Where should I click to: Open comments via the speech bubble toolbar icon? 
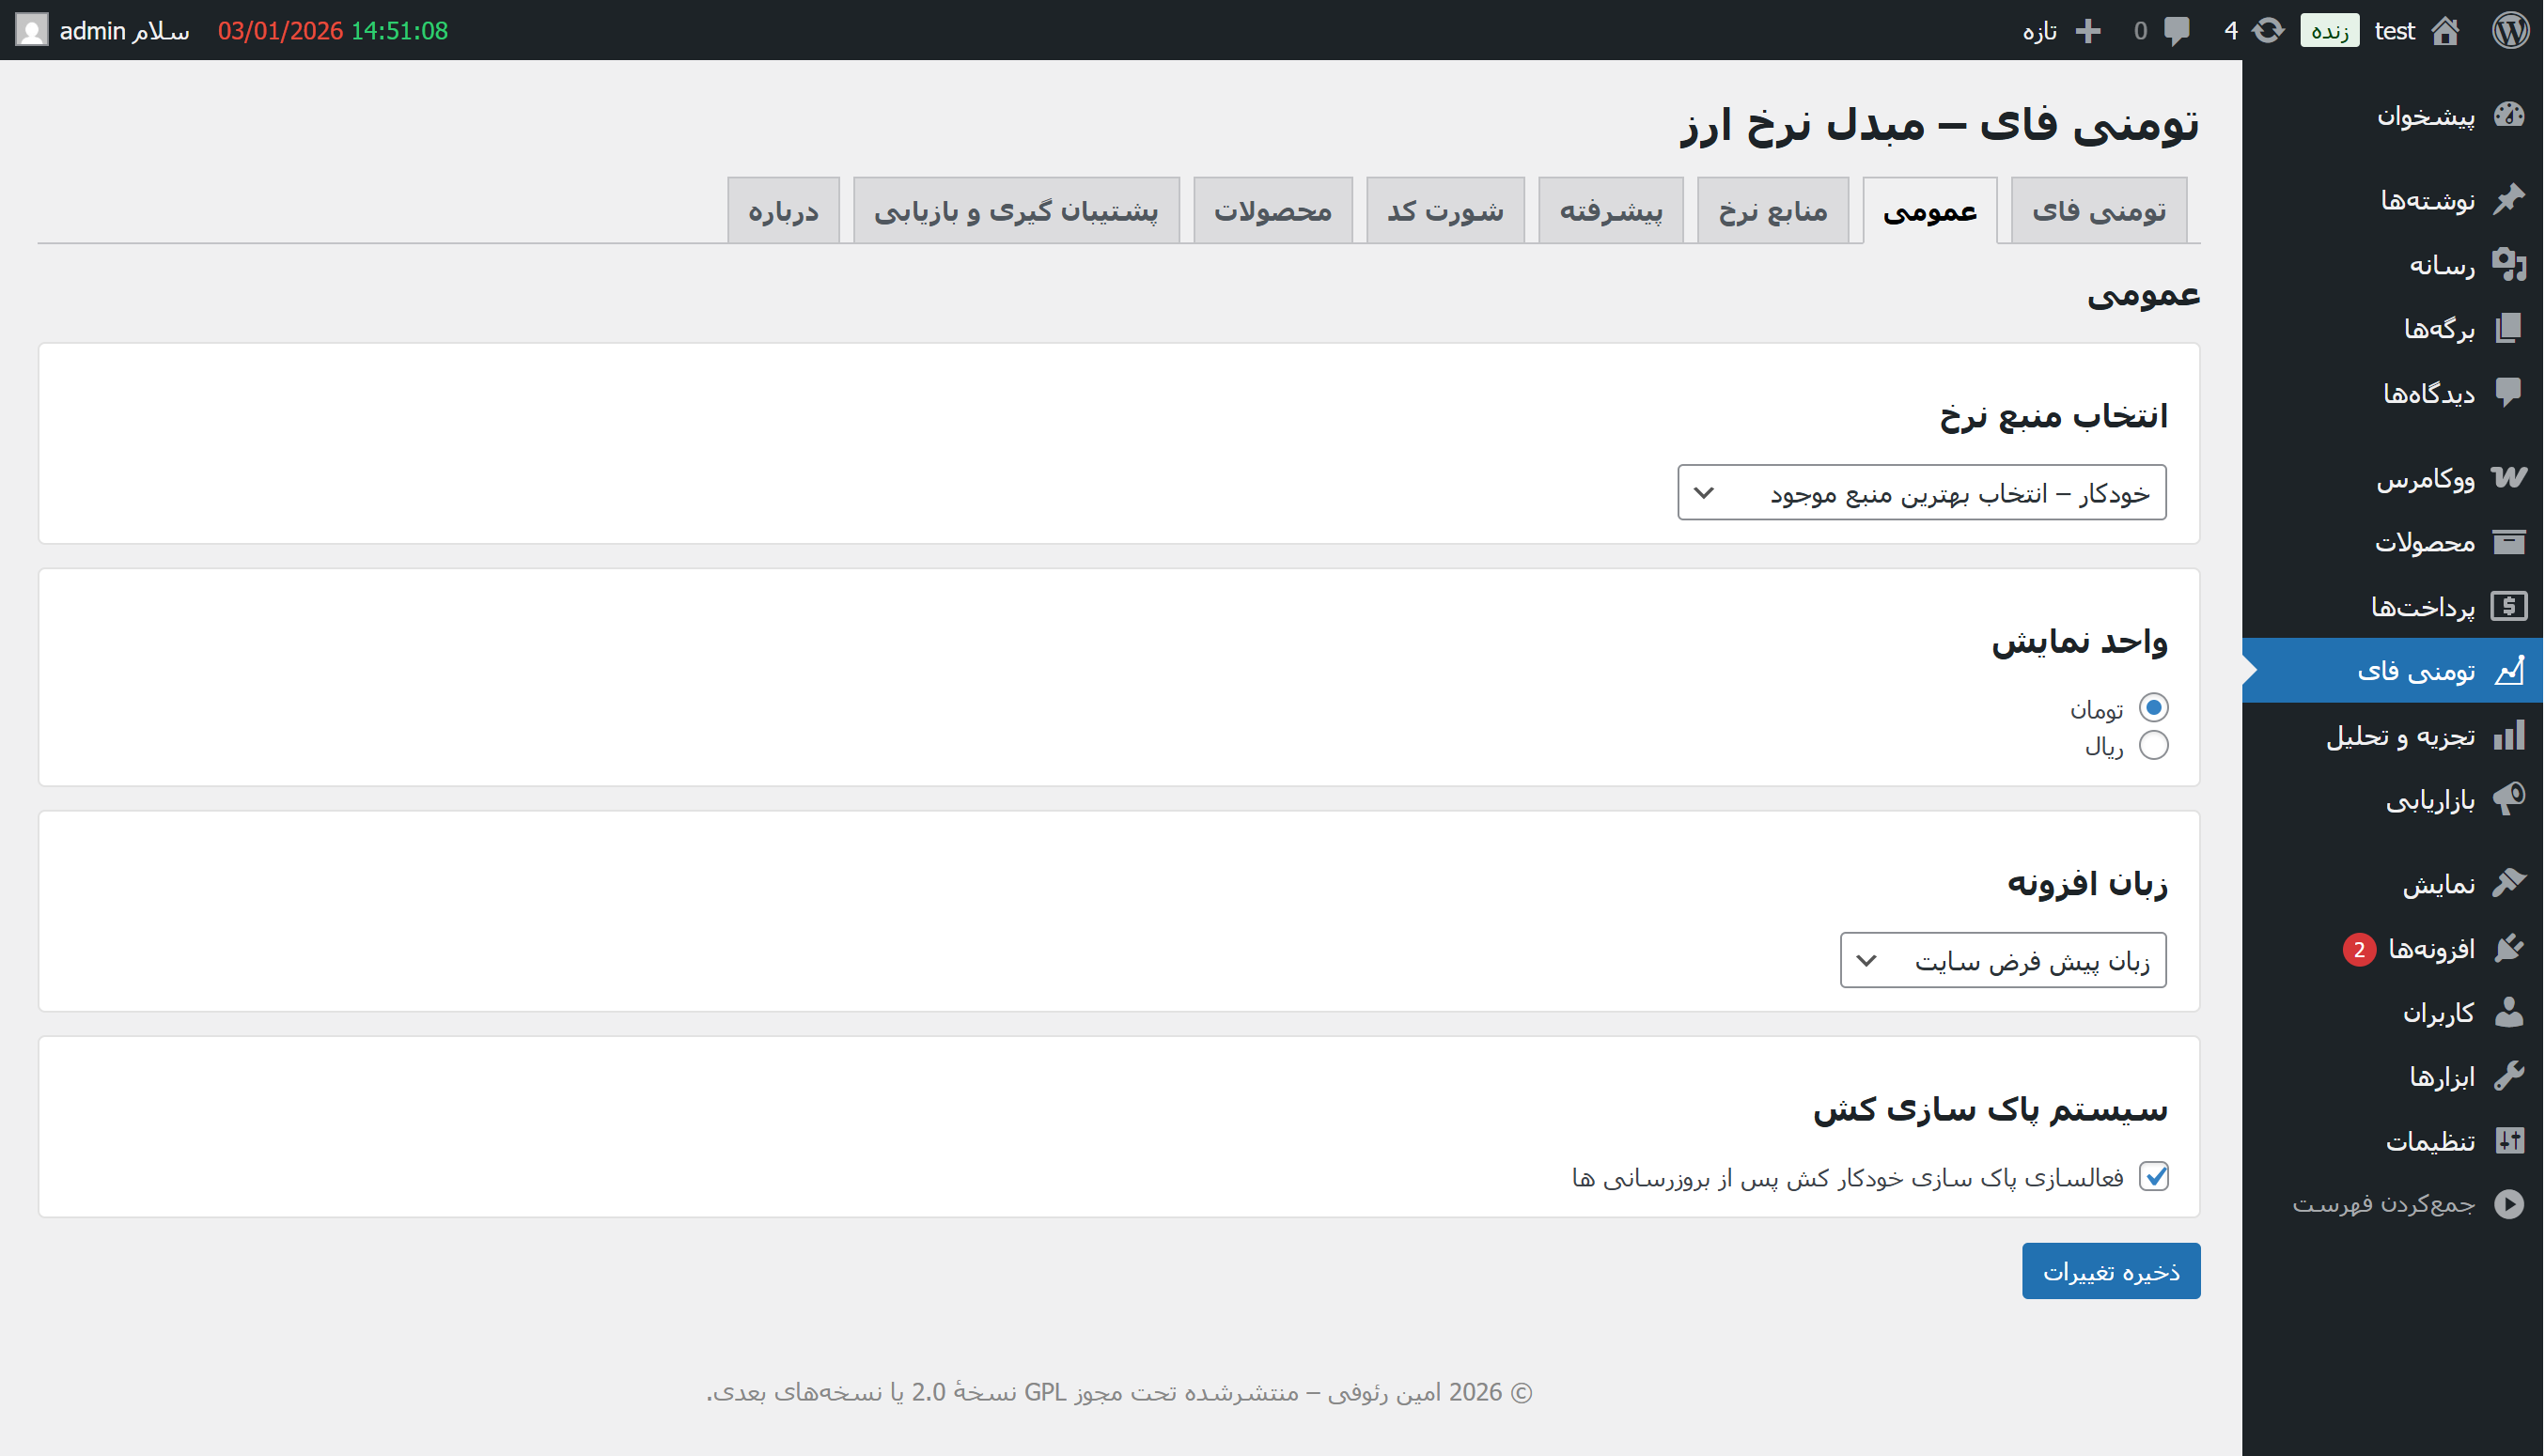(2177, 30)
